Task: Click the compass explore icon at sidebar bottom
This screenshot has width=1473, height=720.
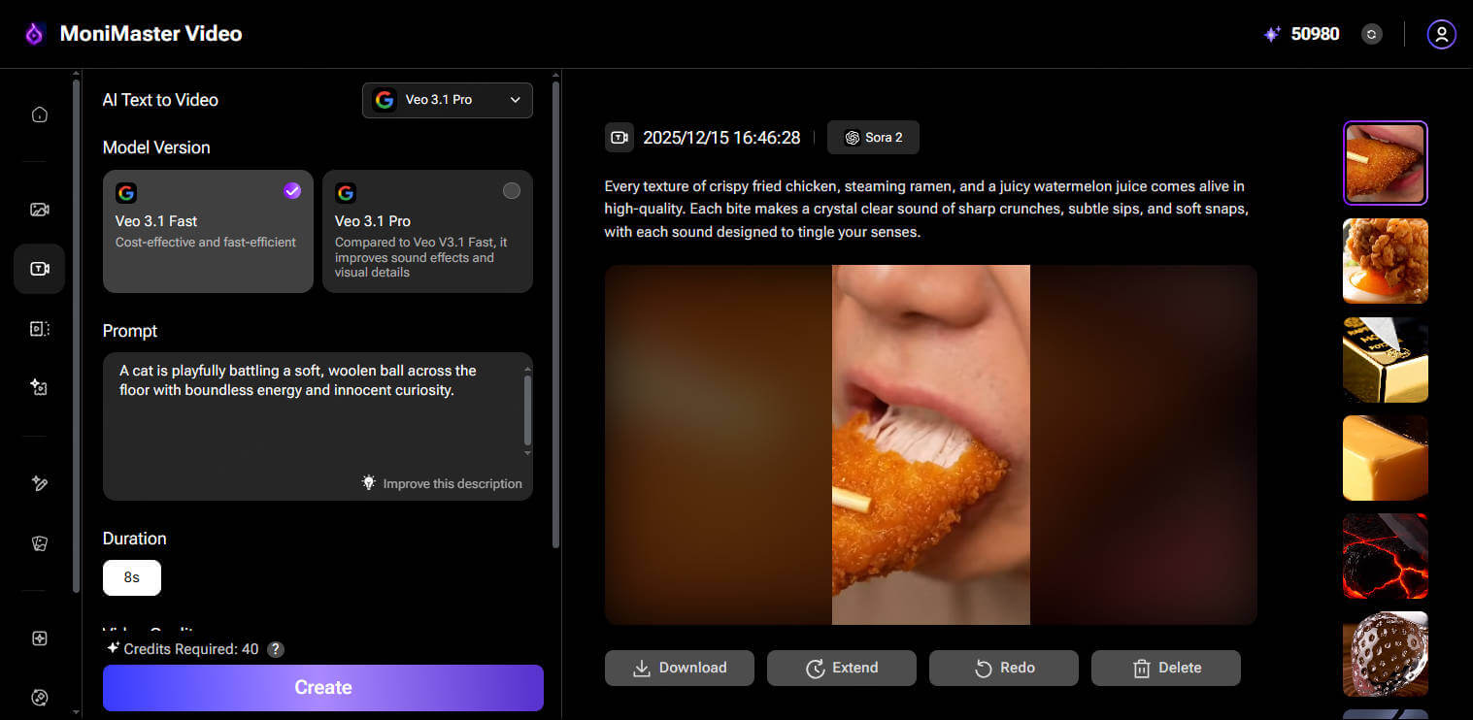Action: point(39,697)
